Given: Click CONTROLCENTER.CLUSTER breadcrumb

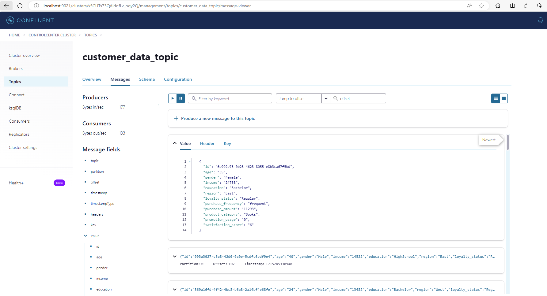Looking at the screenshot, I should (52, 35).
